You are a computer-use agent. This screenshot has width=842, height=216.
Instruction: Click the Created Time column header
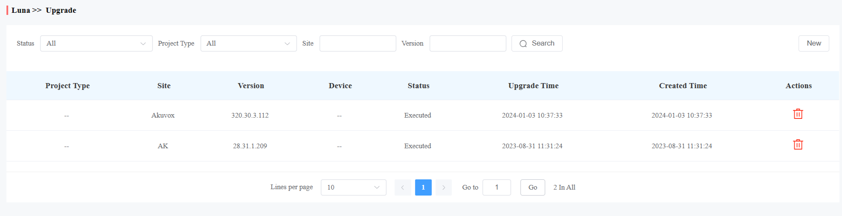click(x=682, y=86)
